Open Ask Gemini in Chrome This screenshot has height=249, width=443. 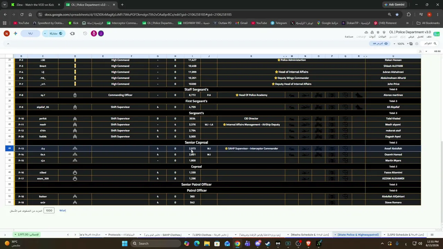point(394,4)
